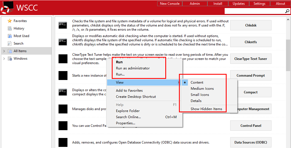Select Most Used in the sidebar
Screen dimensions: 291x148
[x=21, y=36]
